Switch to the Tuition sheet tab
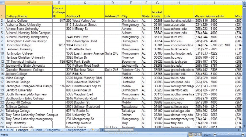Image resolution: width=246 pixels, height=137 pixels. point(37,130)
